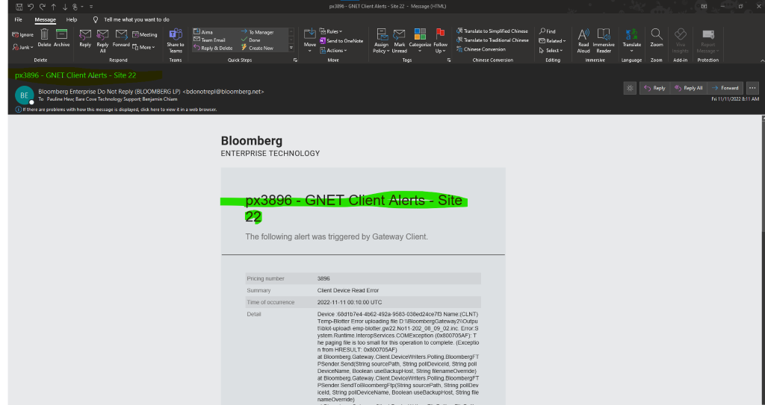Expand the Quick Steps gallery list

coord(291,48)
